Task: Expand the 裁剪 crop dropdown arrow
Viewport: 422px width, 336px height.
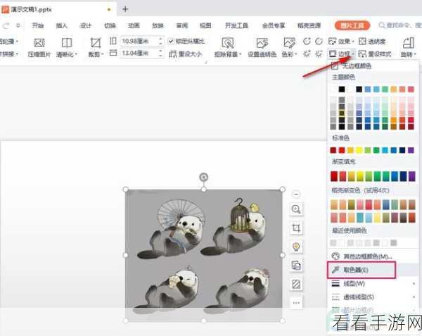Action: pos(102,54)
